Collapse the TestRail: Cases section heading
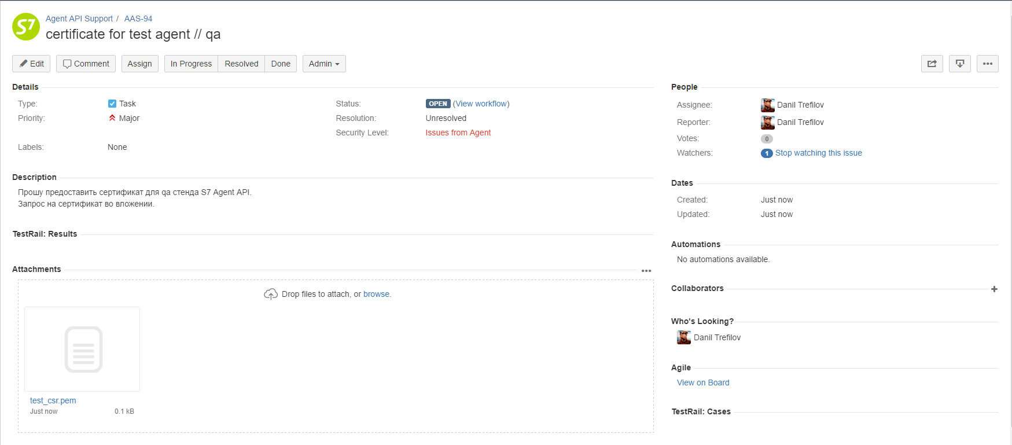The width and height of the screenshot is (1012, 445). tap(701, 411)
